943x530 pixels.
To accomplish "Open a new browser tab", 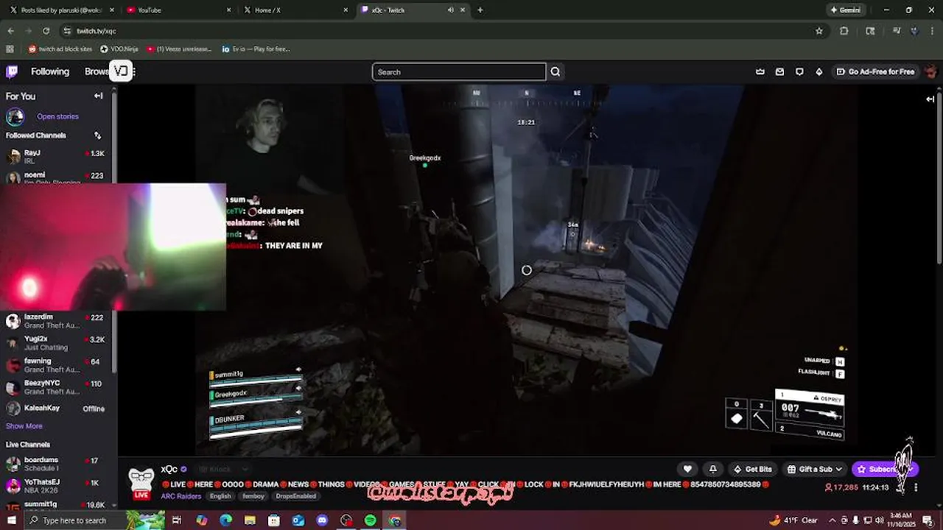I will click(480, 10).
